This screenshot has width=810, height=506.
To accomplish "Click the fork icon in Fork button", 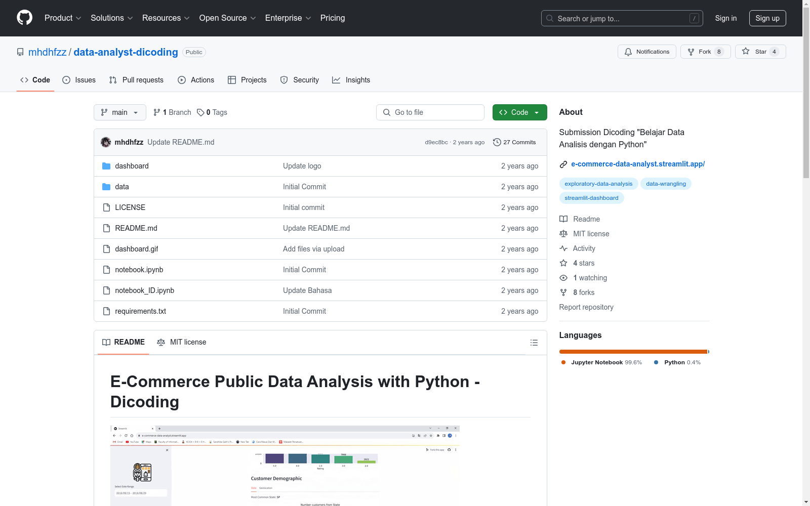I will pyautogui.click(x=691, y=52).
